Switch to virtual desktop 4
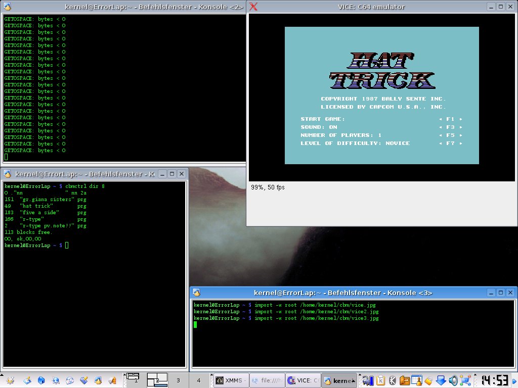 [198, 380]
